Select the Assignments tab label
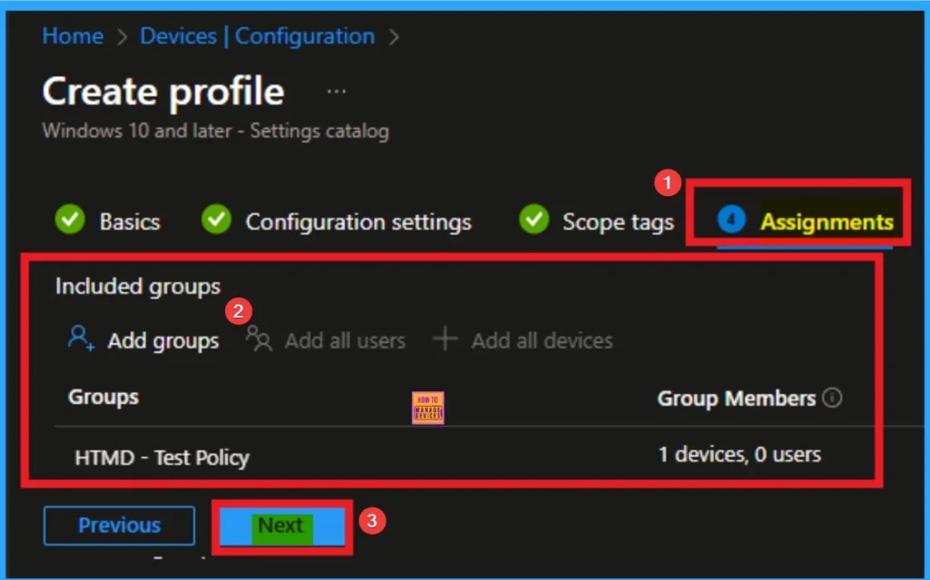930x580 pixels. coord(826,221)
